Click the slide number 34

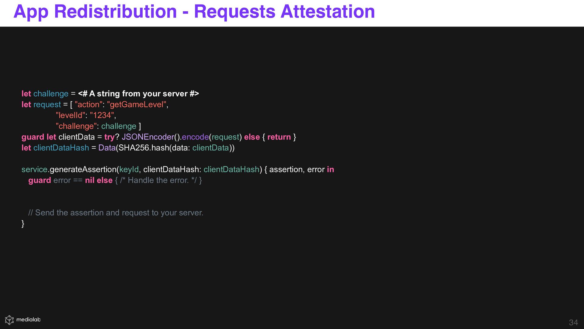(x=573, y=322)
